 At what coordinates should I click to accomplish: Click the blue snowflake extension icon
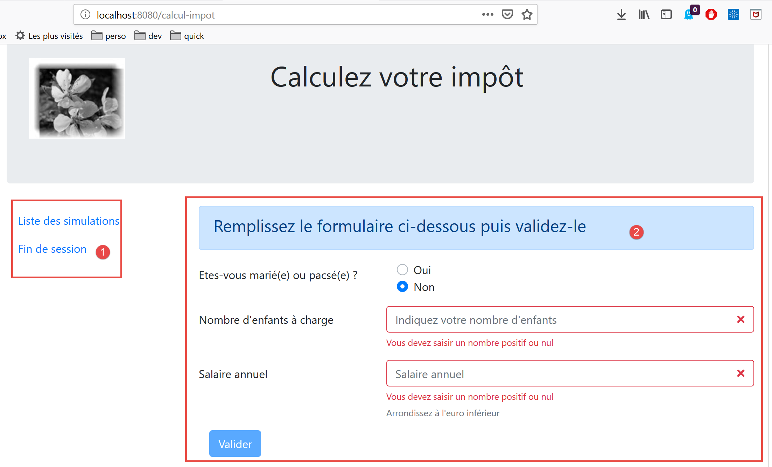coord(733,15)
